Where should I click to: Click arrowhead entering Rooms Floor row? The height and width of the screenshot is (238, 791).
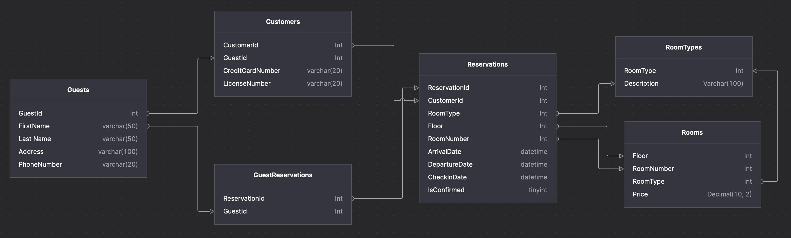[x=621, y=156]
